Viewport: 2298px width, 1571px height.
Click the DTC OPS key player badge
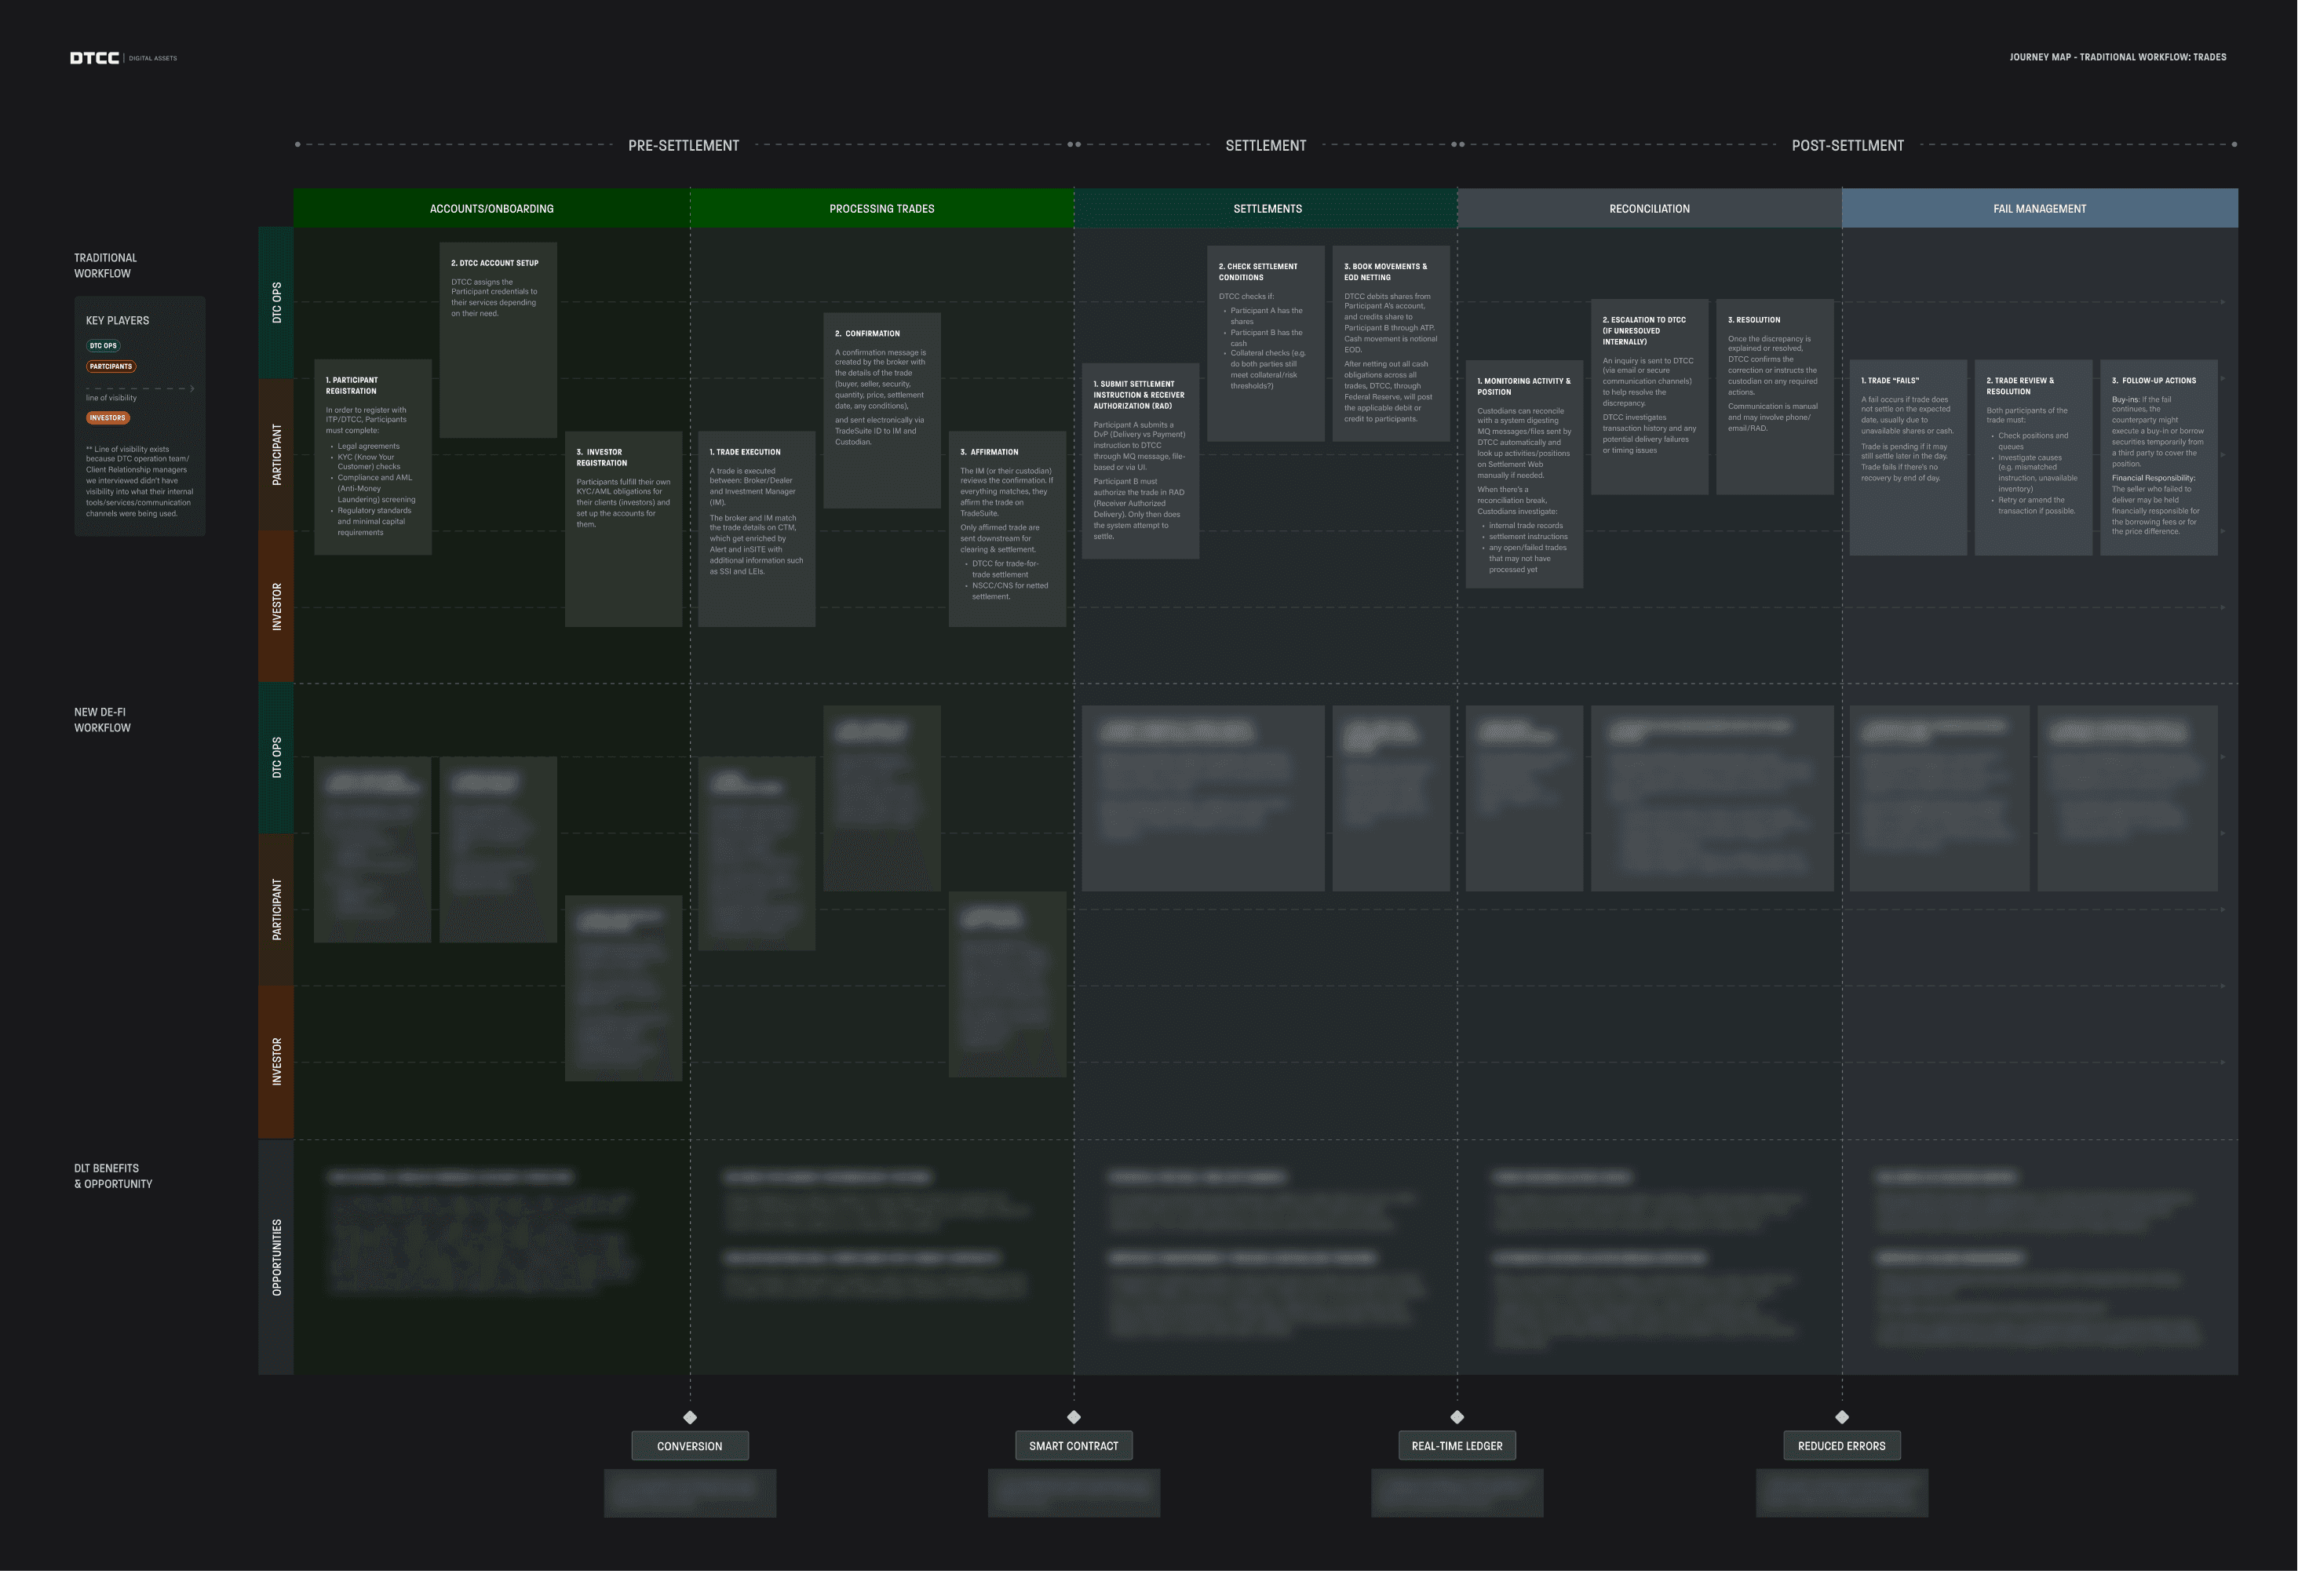(x=103, y=346)
